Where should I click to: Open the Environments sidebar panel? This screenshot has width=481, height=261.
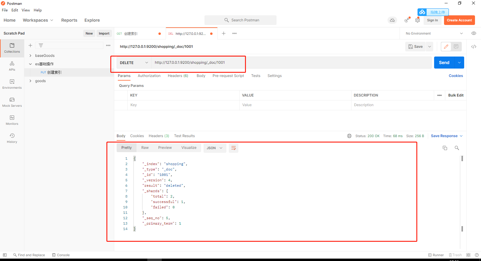click(12, 84)
